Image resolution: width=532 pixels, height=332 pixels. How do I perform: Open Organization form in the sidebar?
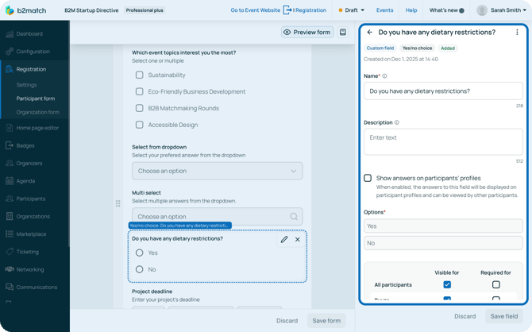tap(37, 112)
